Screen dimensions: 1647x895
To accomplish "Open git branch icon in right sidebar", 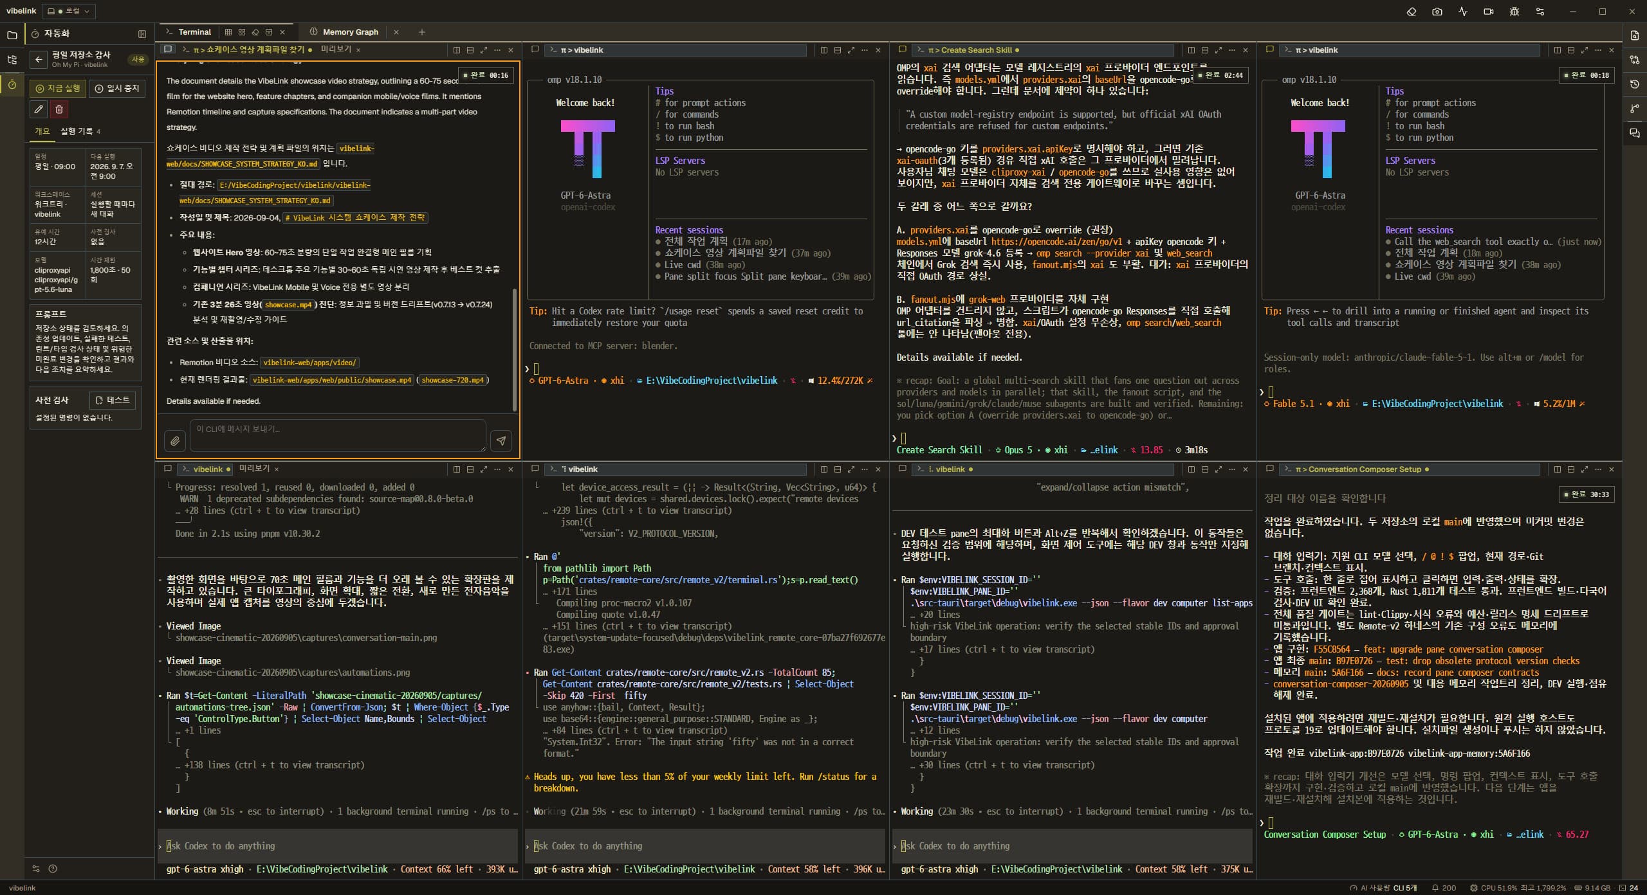I will pyautogui.click(x=1635, y=109).
